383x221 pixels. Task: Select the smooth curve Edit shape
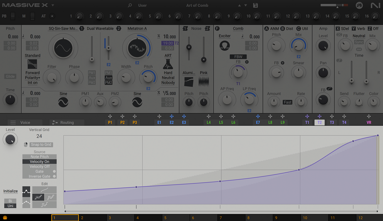click(x=44, y=190)
